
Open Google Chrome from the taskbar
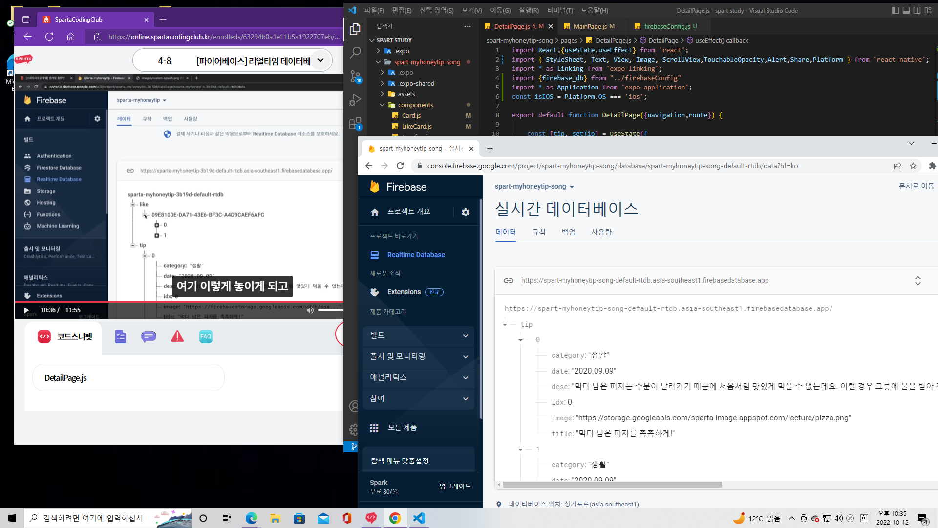(395, 518)
